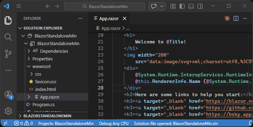The image size is (253, 127).
Task: Open the Manage gear menu
Action: [x=8, y=111]
